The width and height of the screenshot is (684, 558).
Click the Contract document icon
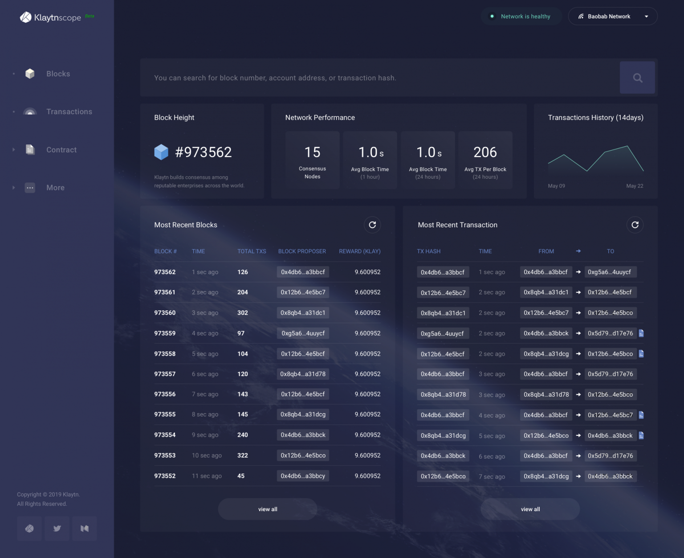[30, 150]
